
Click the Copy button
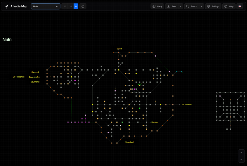157,6
